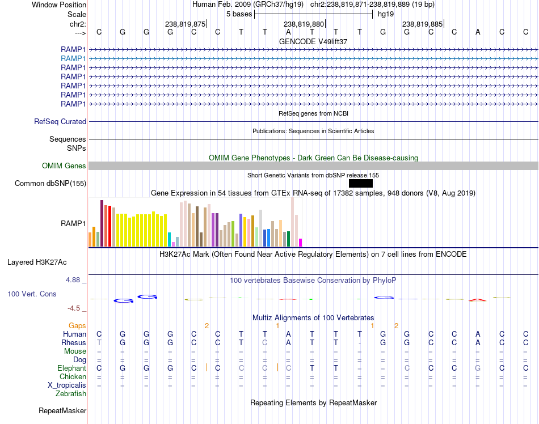This screenshot has height=424, width=539.
Task: Click the Scale label
Action: tap(77, 14)
